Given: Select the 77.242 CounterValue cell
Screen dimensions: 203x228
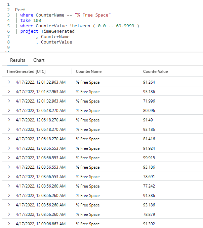Looking at the screenshot, I should [149, 186].
